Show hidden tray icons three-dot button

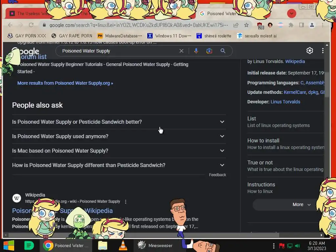tap(274, 246)
